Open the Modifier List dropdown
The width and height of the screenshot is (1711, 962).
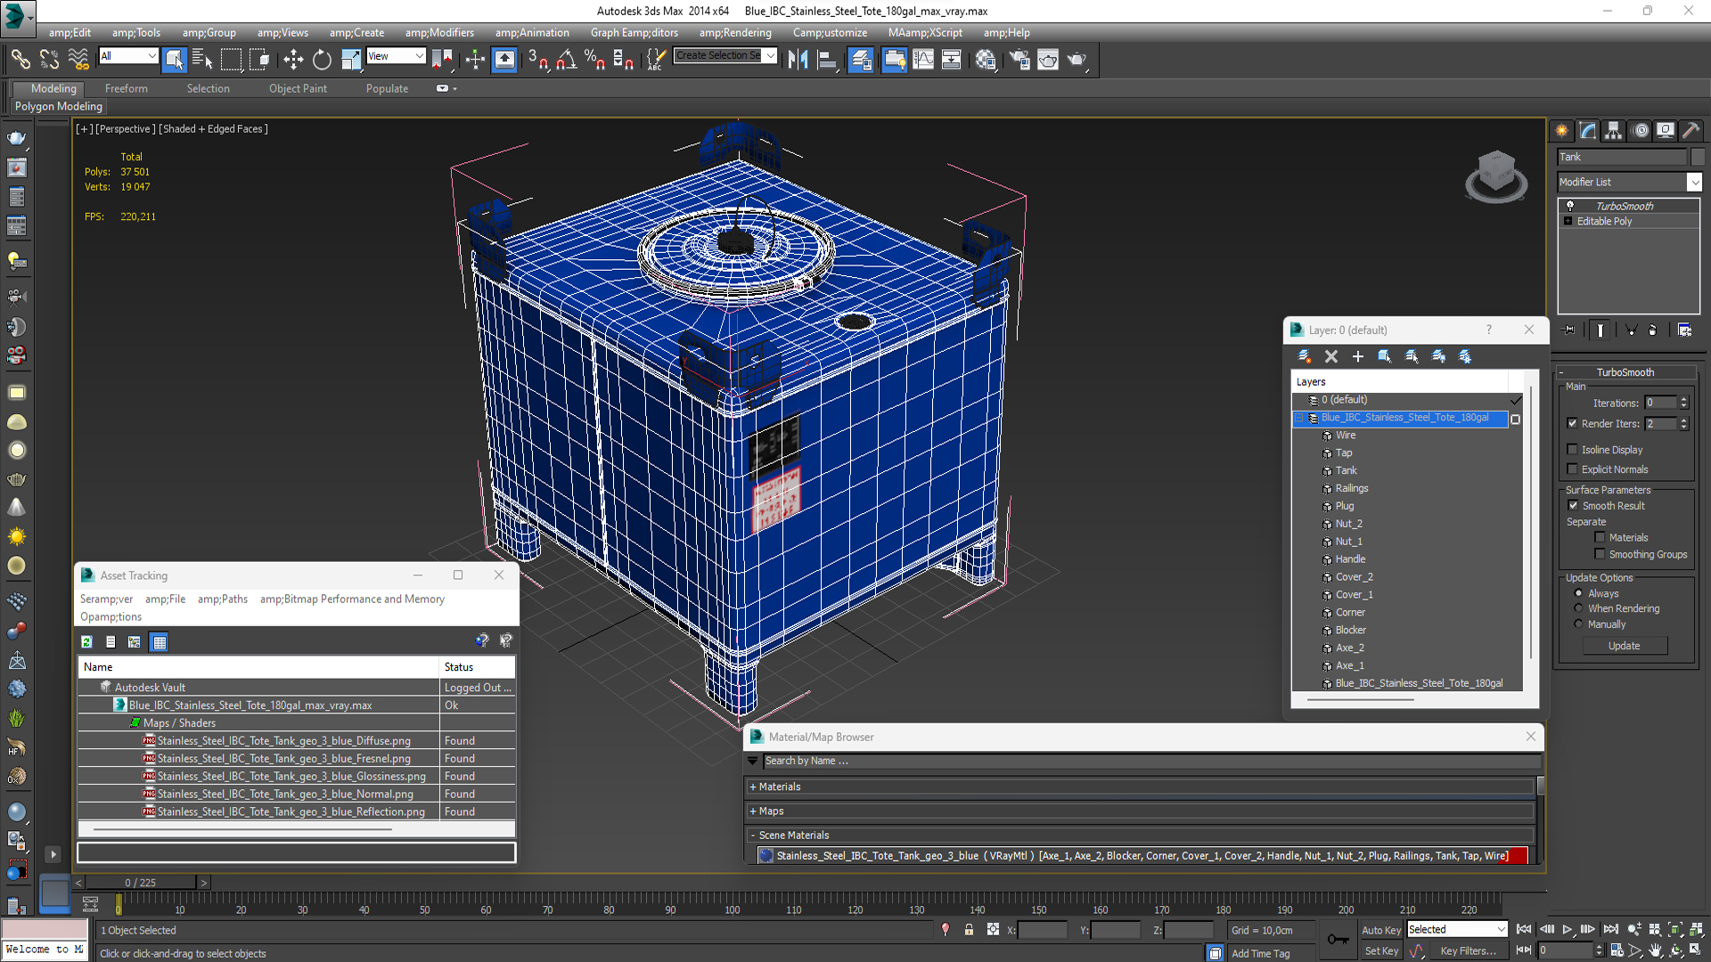1694,182
